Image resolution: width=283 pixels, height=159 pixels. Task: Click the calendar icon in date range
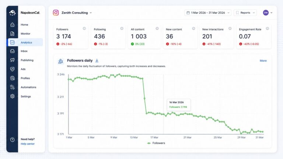(x=188, y=13)
